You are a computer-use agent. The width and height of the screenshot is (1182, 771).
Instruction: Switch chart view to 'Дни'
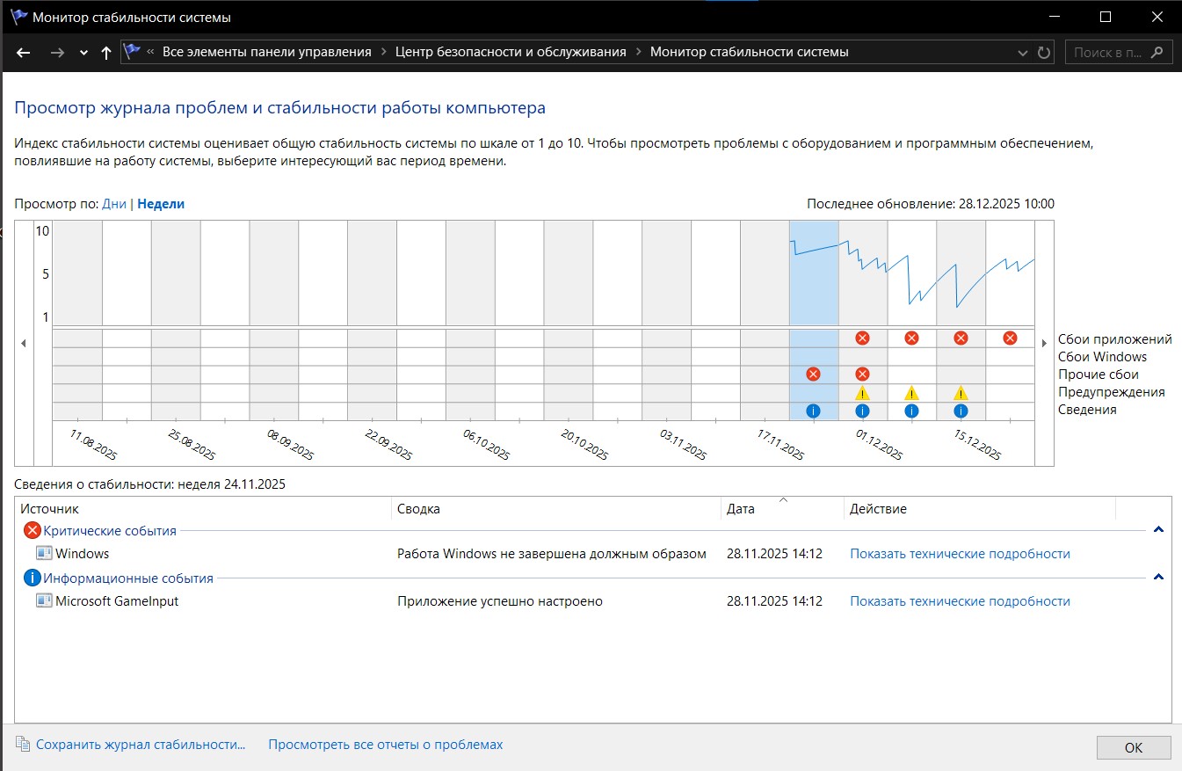pos(114,204)
